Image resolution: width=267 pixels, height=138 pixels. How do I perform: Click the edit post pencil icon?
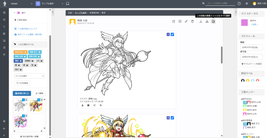click(174, 21)
